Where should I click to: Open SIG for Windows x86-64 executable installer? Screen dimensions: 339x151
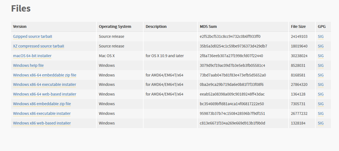click(x=321, y=84)
